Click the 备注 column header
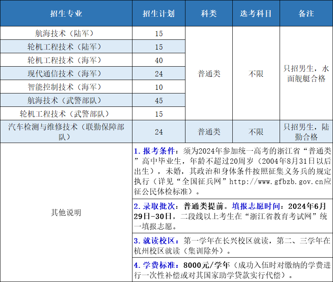This screenshot has width=333, height=282. [x=306, y=13]
